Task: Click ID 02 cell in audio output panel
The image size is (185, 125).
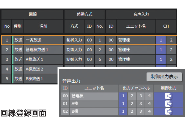Action: 65,111
